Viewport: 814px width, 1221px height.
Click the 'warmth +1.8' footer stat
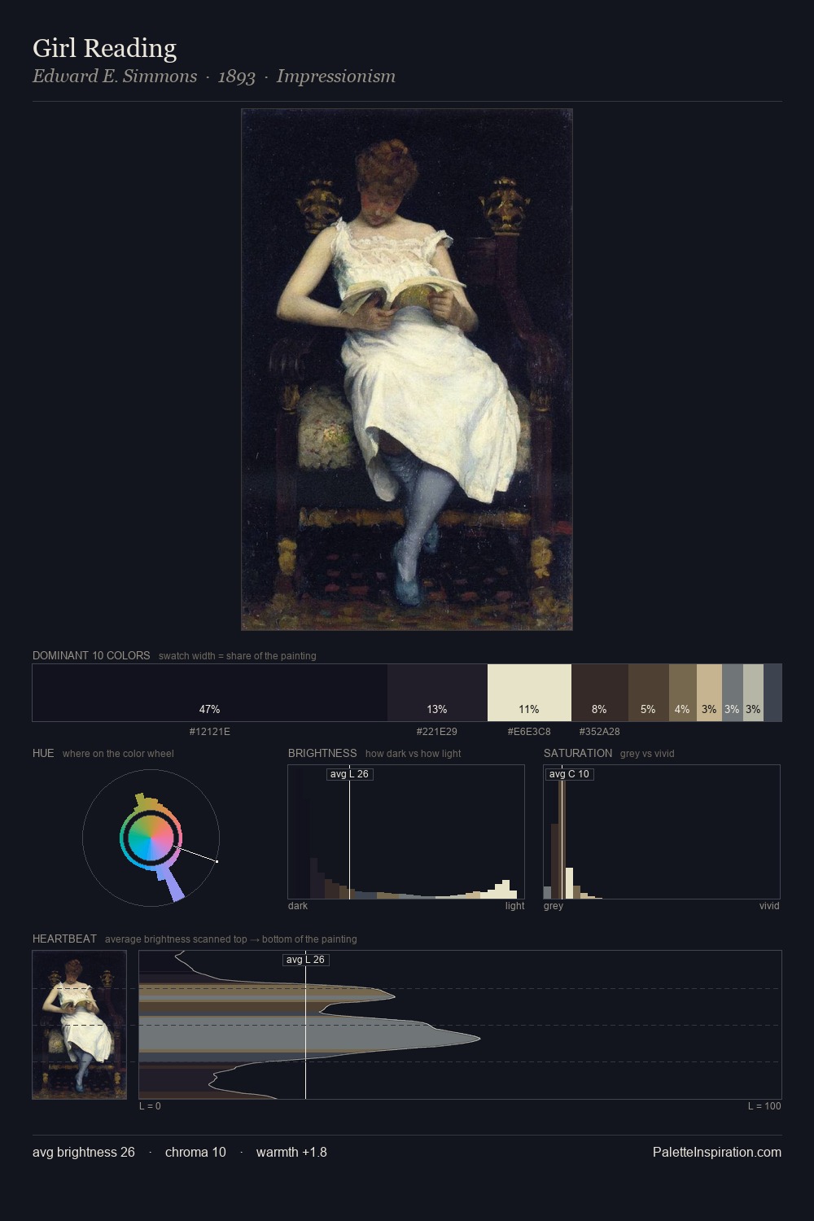point(291,1152)
